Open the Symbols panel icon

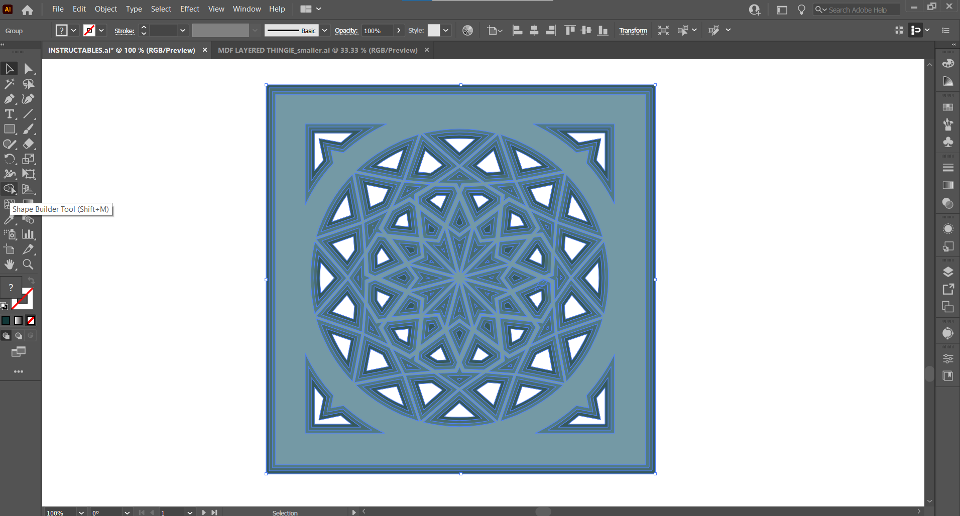(x=948, y=142)
